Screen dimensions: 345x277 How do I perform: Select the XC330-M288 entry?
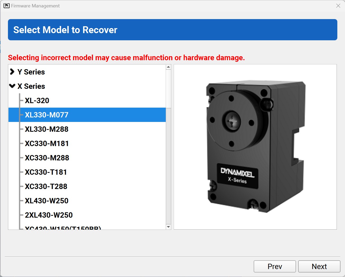click(x=47, y=158)
